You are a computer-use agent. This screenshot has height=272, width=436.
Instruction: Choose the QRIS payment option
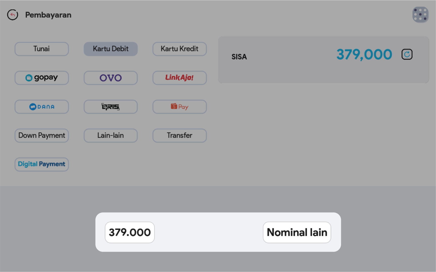coord(111,107)
